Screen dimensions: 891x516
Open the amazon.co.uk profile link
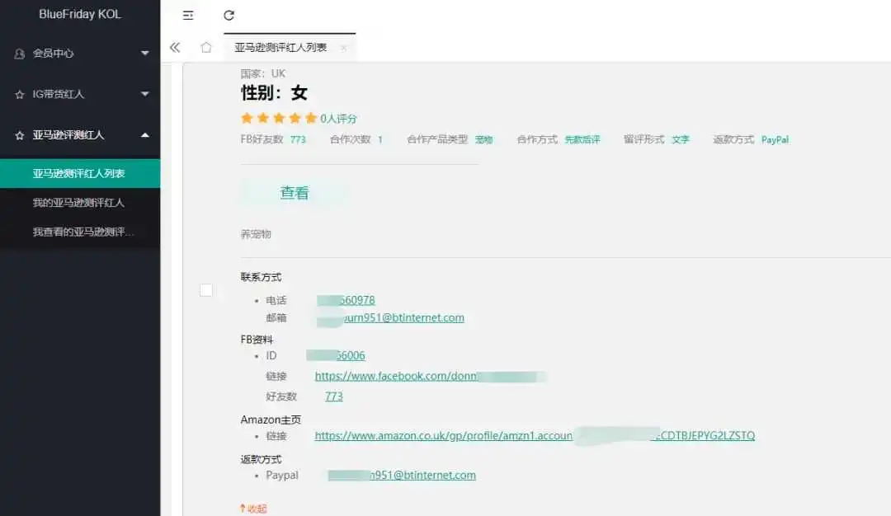535,435
